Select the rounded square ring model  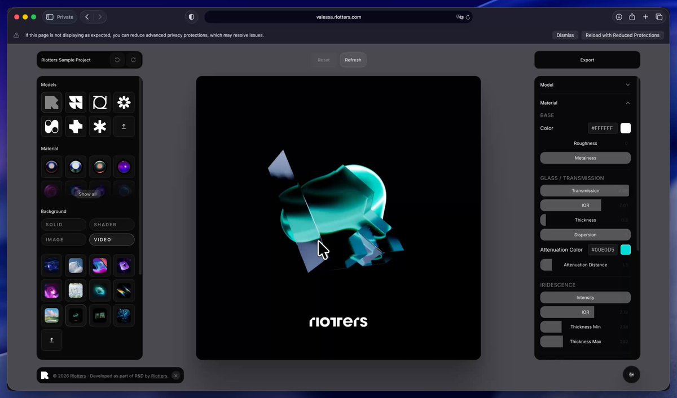(100, 102)
